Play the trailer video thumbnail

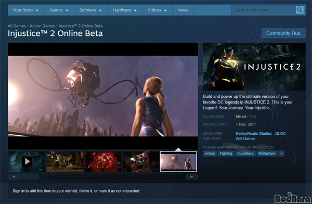click(x=27, y=161)
